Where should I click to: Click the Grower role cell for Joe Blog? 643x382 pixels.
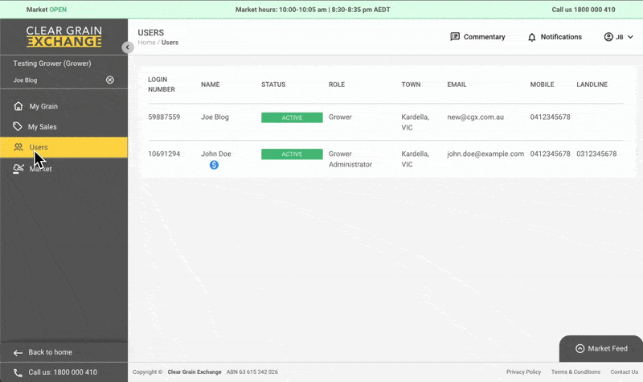340,117
